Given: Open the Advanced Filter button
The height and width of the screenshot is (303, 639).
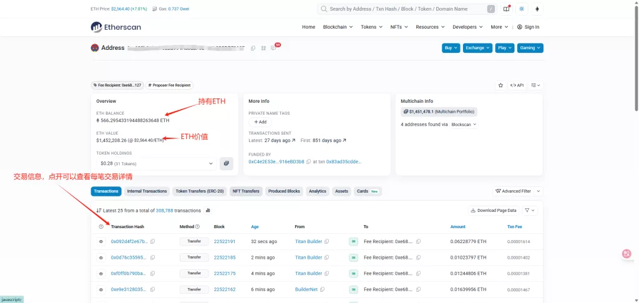Looking at the screenshot, I should tap(513, 191).
